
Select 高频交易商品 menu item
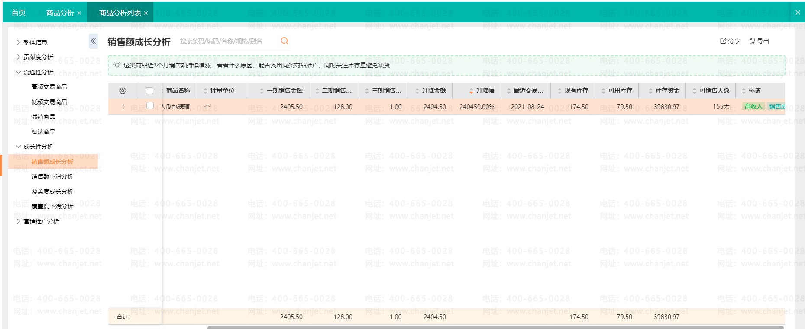click(x=49, y=87)
